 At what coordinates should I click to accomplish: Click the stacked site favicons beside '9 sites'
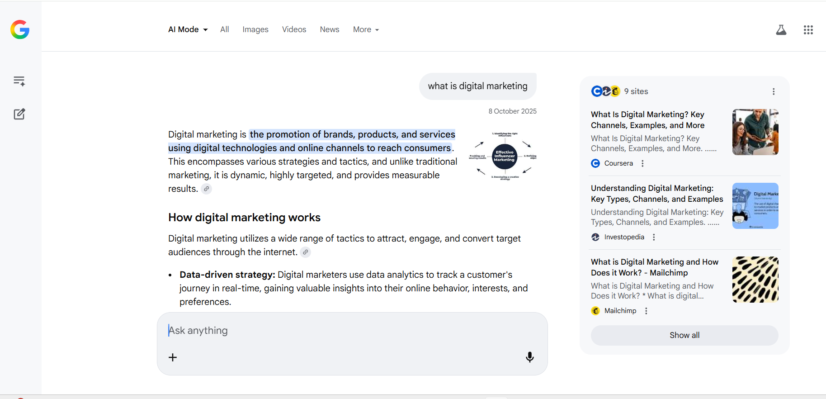pyautogui.click(x=605, y=91)
